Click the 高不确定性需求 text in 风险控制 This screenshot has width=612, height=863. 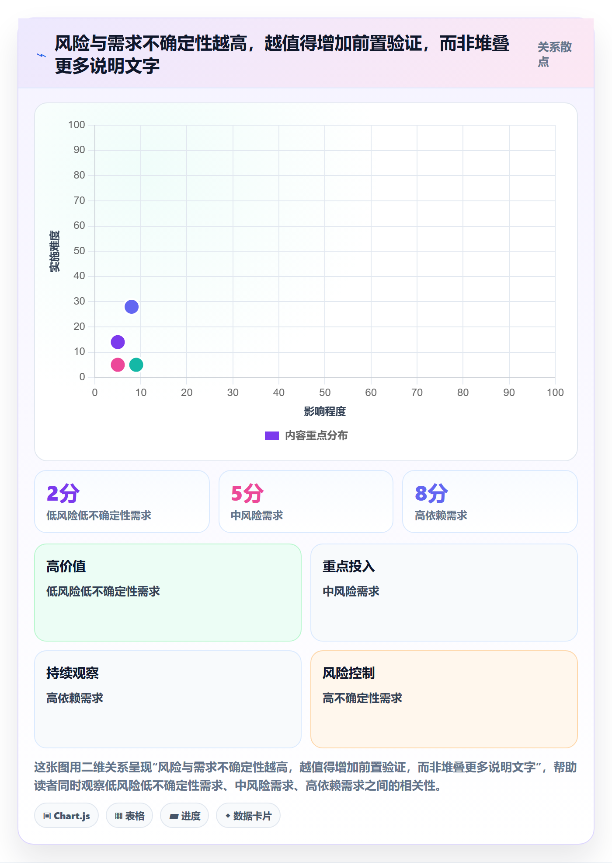[x=362, y=698]
